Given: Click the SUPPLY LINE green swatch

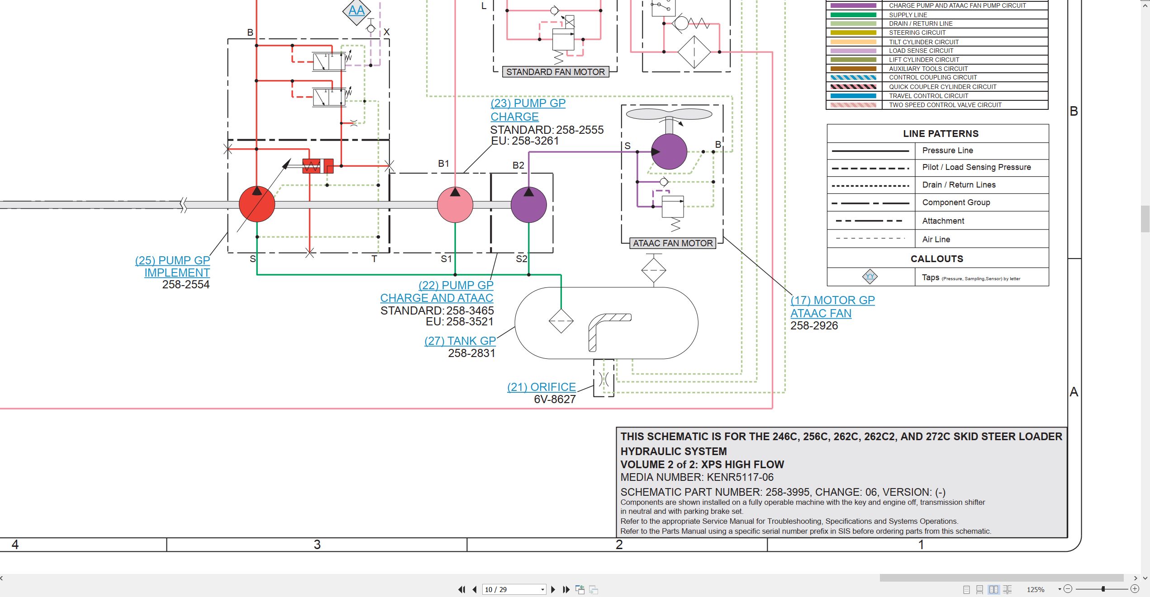Looking at the screenshot, I should click(853, 14).
